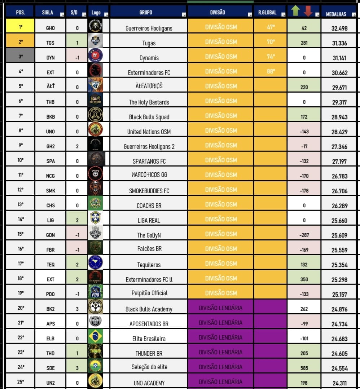Click the green up arrow icon
Screen dimensions: 360x389
[x=295, y=11]
